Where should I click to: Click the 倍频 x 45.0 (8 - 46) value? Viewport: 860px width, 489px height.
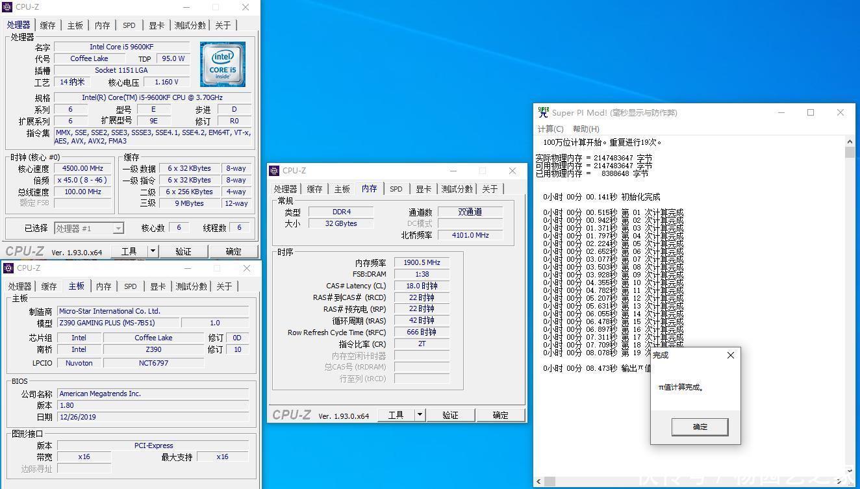coord(82,180)
